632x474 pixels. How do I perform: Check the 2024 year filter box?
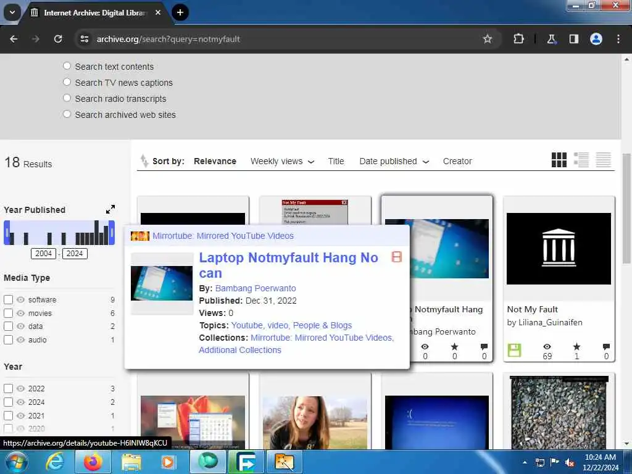pyautogui.click(x=8, y=402)
